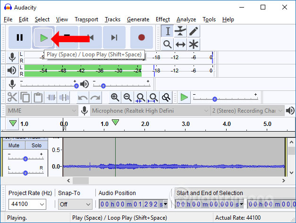This screenshot has width=296, height=223.
Task: Select the Zoom magnifier tool
Action: tap(168, 45)
